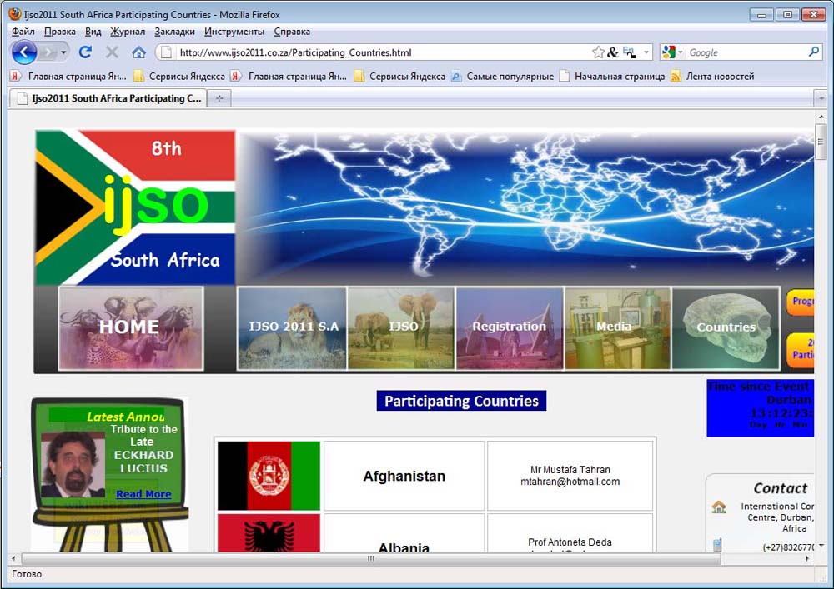Open the Самые популярные bookmark

click(503, 77)
